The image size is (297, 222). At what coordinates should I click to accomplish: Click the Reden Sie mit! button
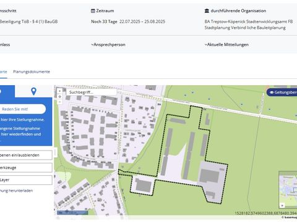[22, 109]
